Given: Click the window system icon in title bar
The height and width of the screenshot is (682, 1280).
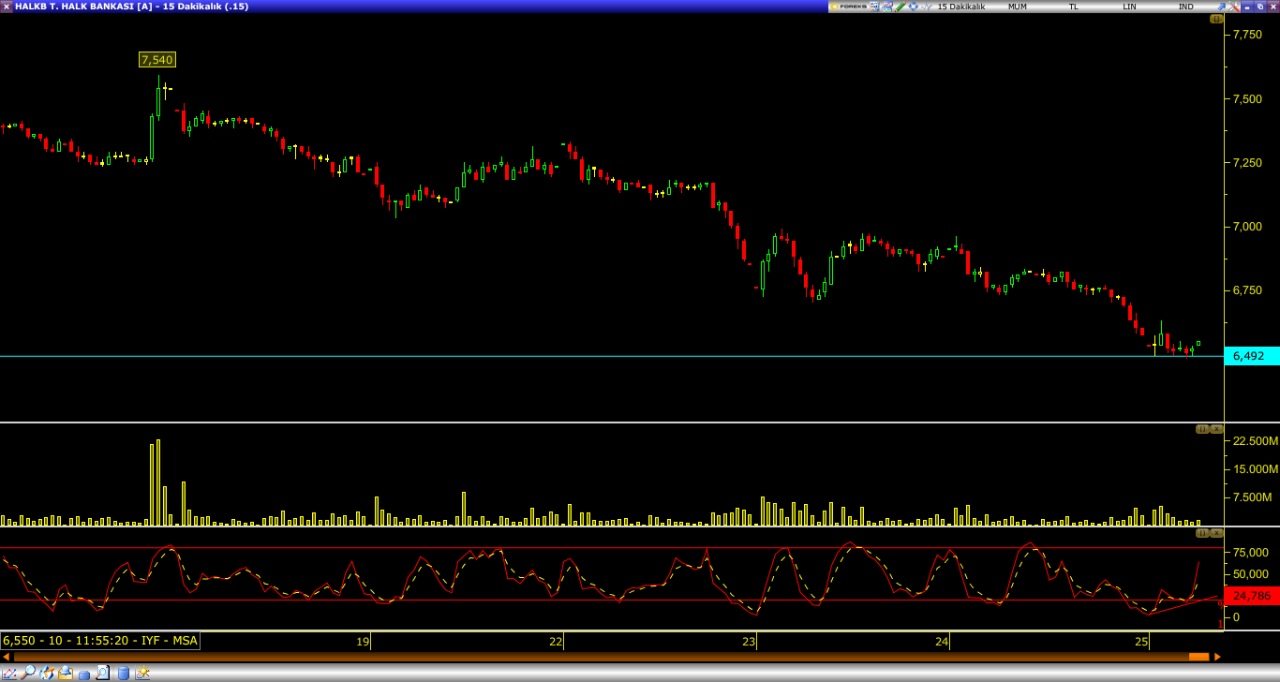Looking at the screenshot, I should (x=7, y=7).
